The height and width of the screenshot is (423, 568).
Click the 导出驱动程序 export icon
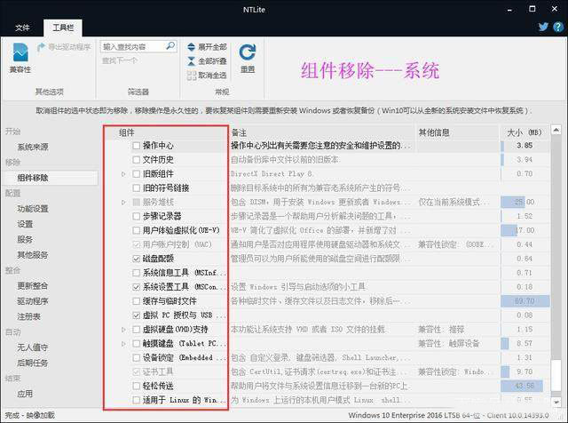(x=42, y=47)
